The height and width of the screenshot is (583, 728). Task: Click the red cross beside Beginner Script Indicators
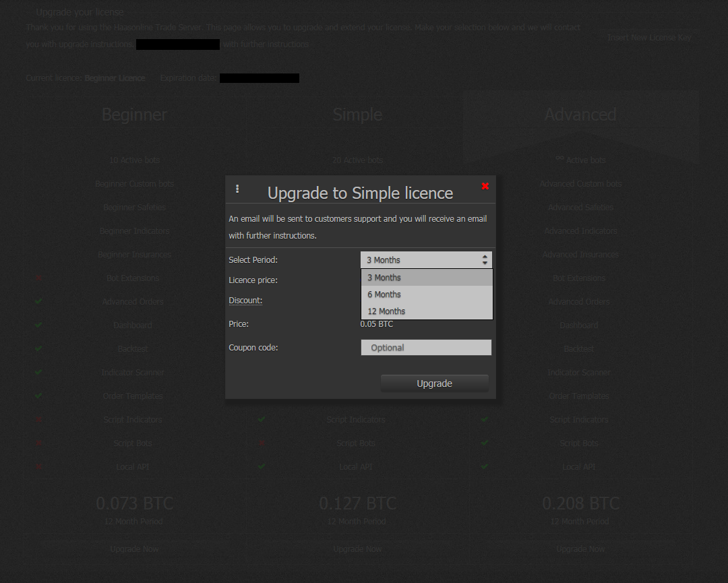[x=39, y=420]
